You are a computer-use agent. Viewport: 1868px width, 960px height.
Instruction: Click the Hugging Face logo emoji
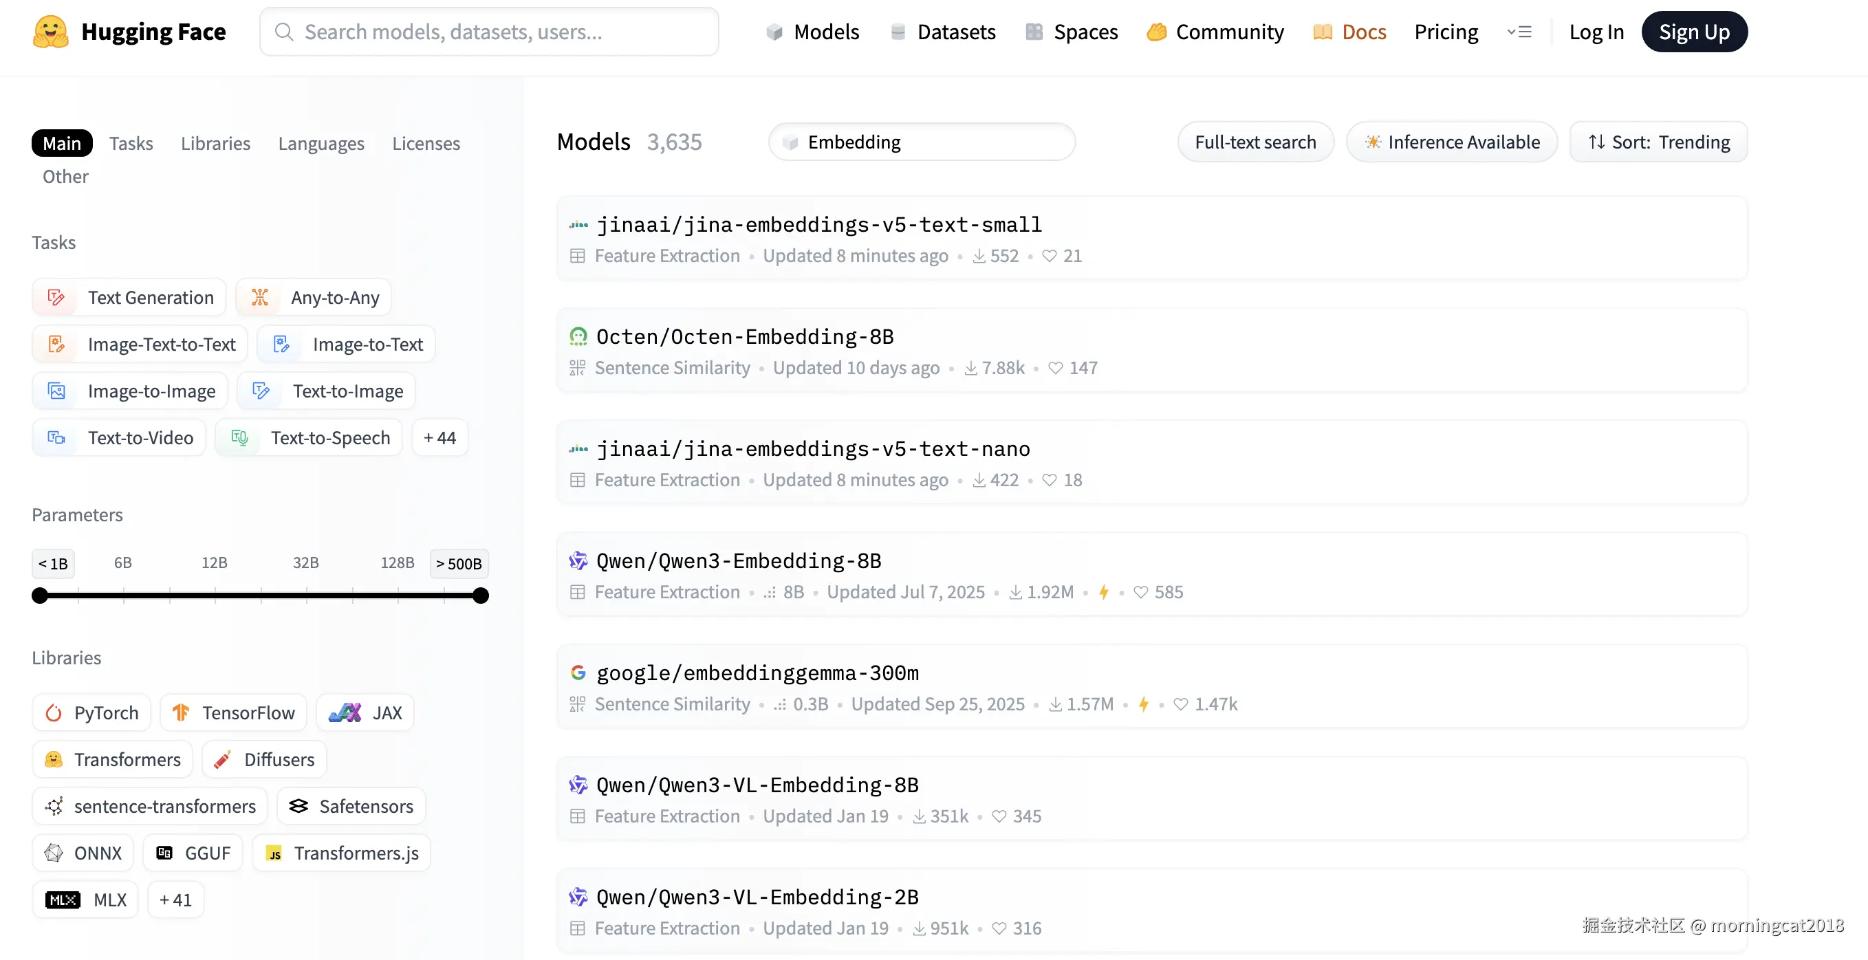pos(50,32)
